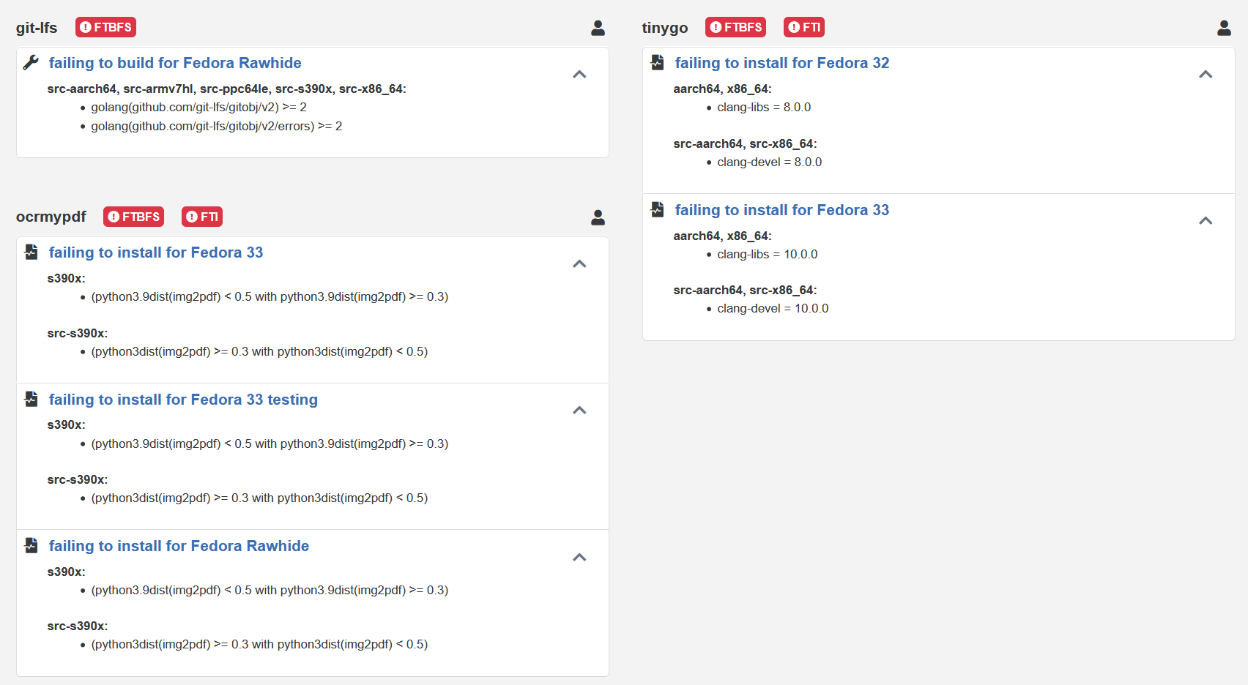The height and width of the screenshot is (685, 1248).
Task: Click the FTI badge next to tinygo
Action: (804, 27)
